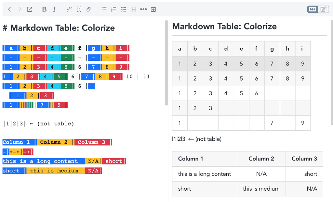
Task: Switch to the rich text editor mode
Action: 323,9
